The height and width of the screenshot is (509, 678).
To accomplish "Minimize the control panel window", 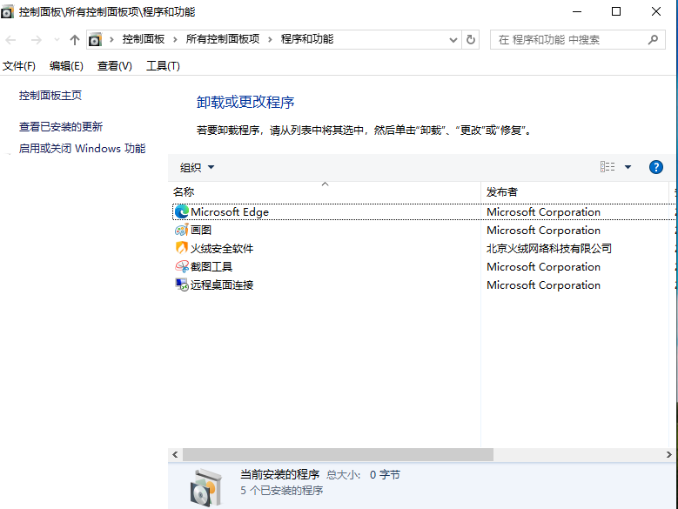I will click(x=577, y=11).
